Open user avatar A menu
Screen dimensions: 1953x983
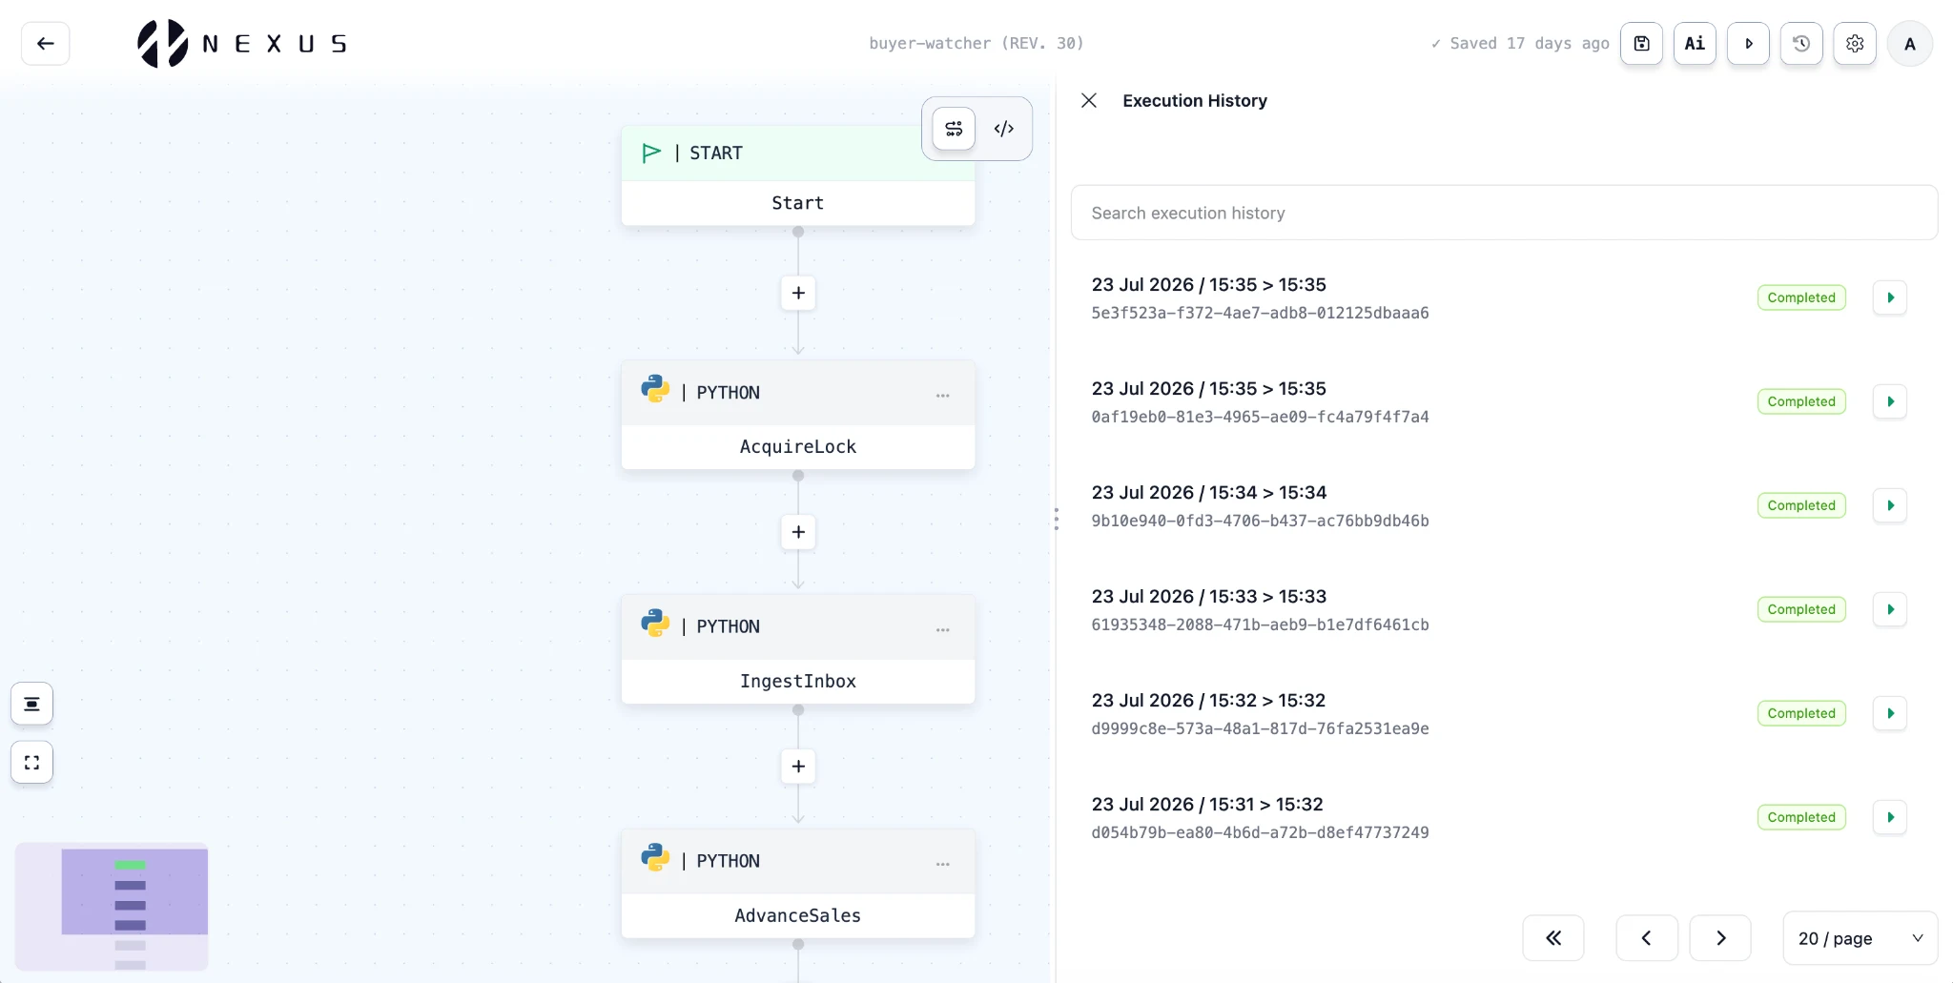tap(1910, 44)
